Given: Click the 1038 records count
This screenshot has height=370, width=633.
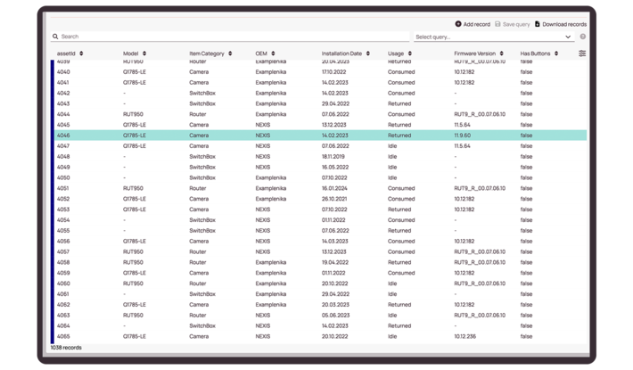Looking at the screenshot, I should coord(66,348).
